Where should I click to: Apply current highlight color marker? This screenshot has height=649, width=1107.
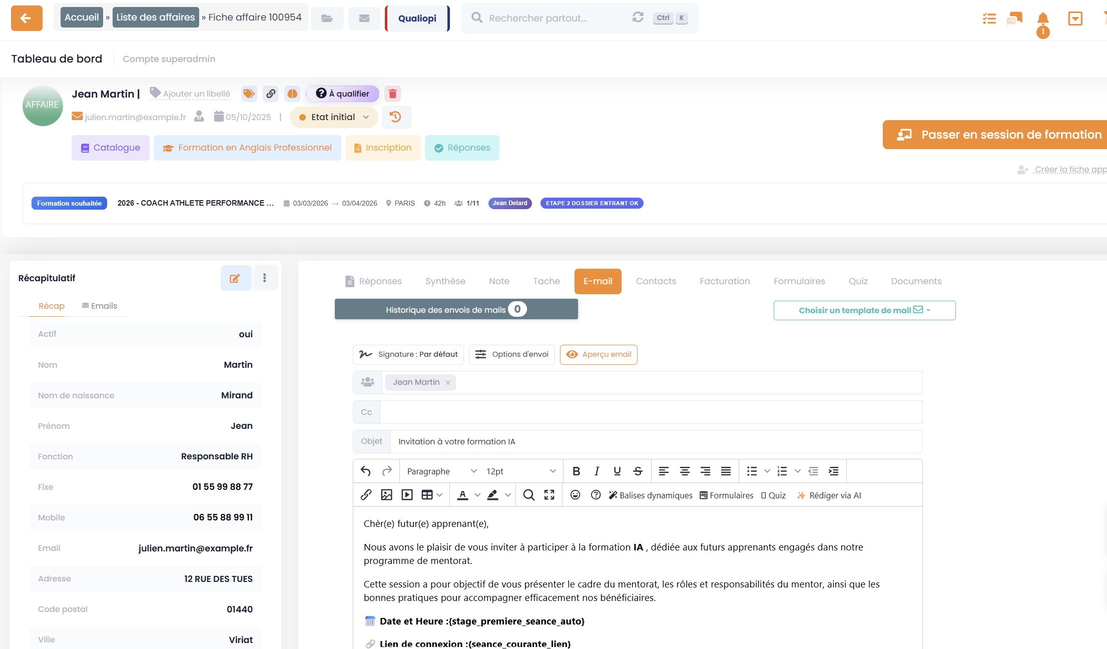coord(493,495)
